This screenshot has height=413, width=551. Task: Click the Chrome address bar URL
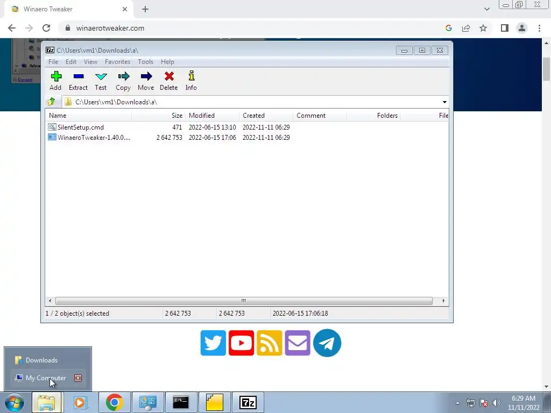[x=110, y=28]
